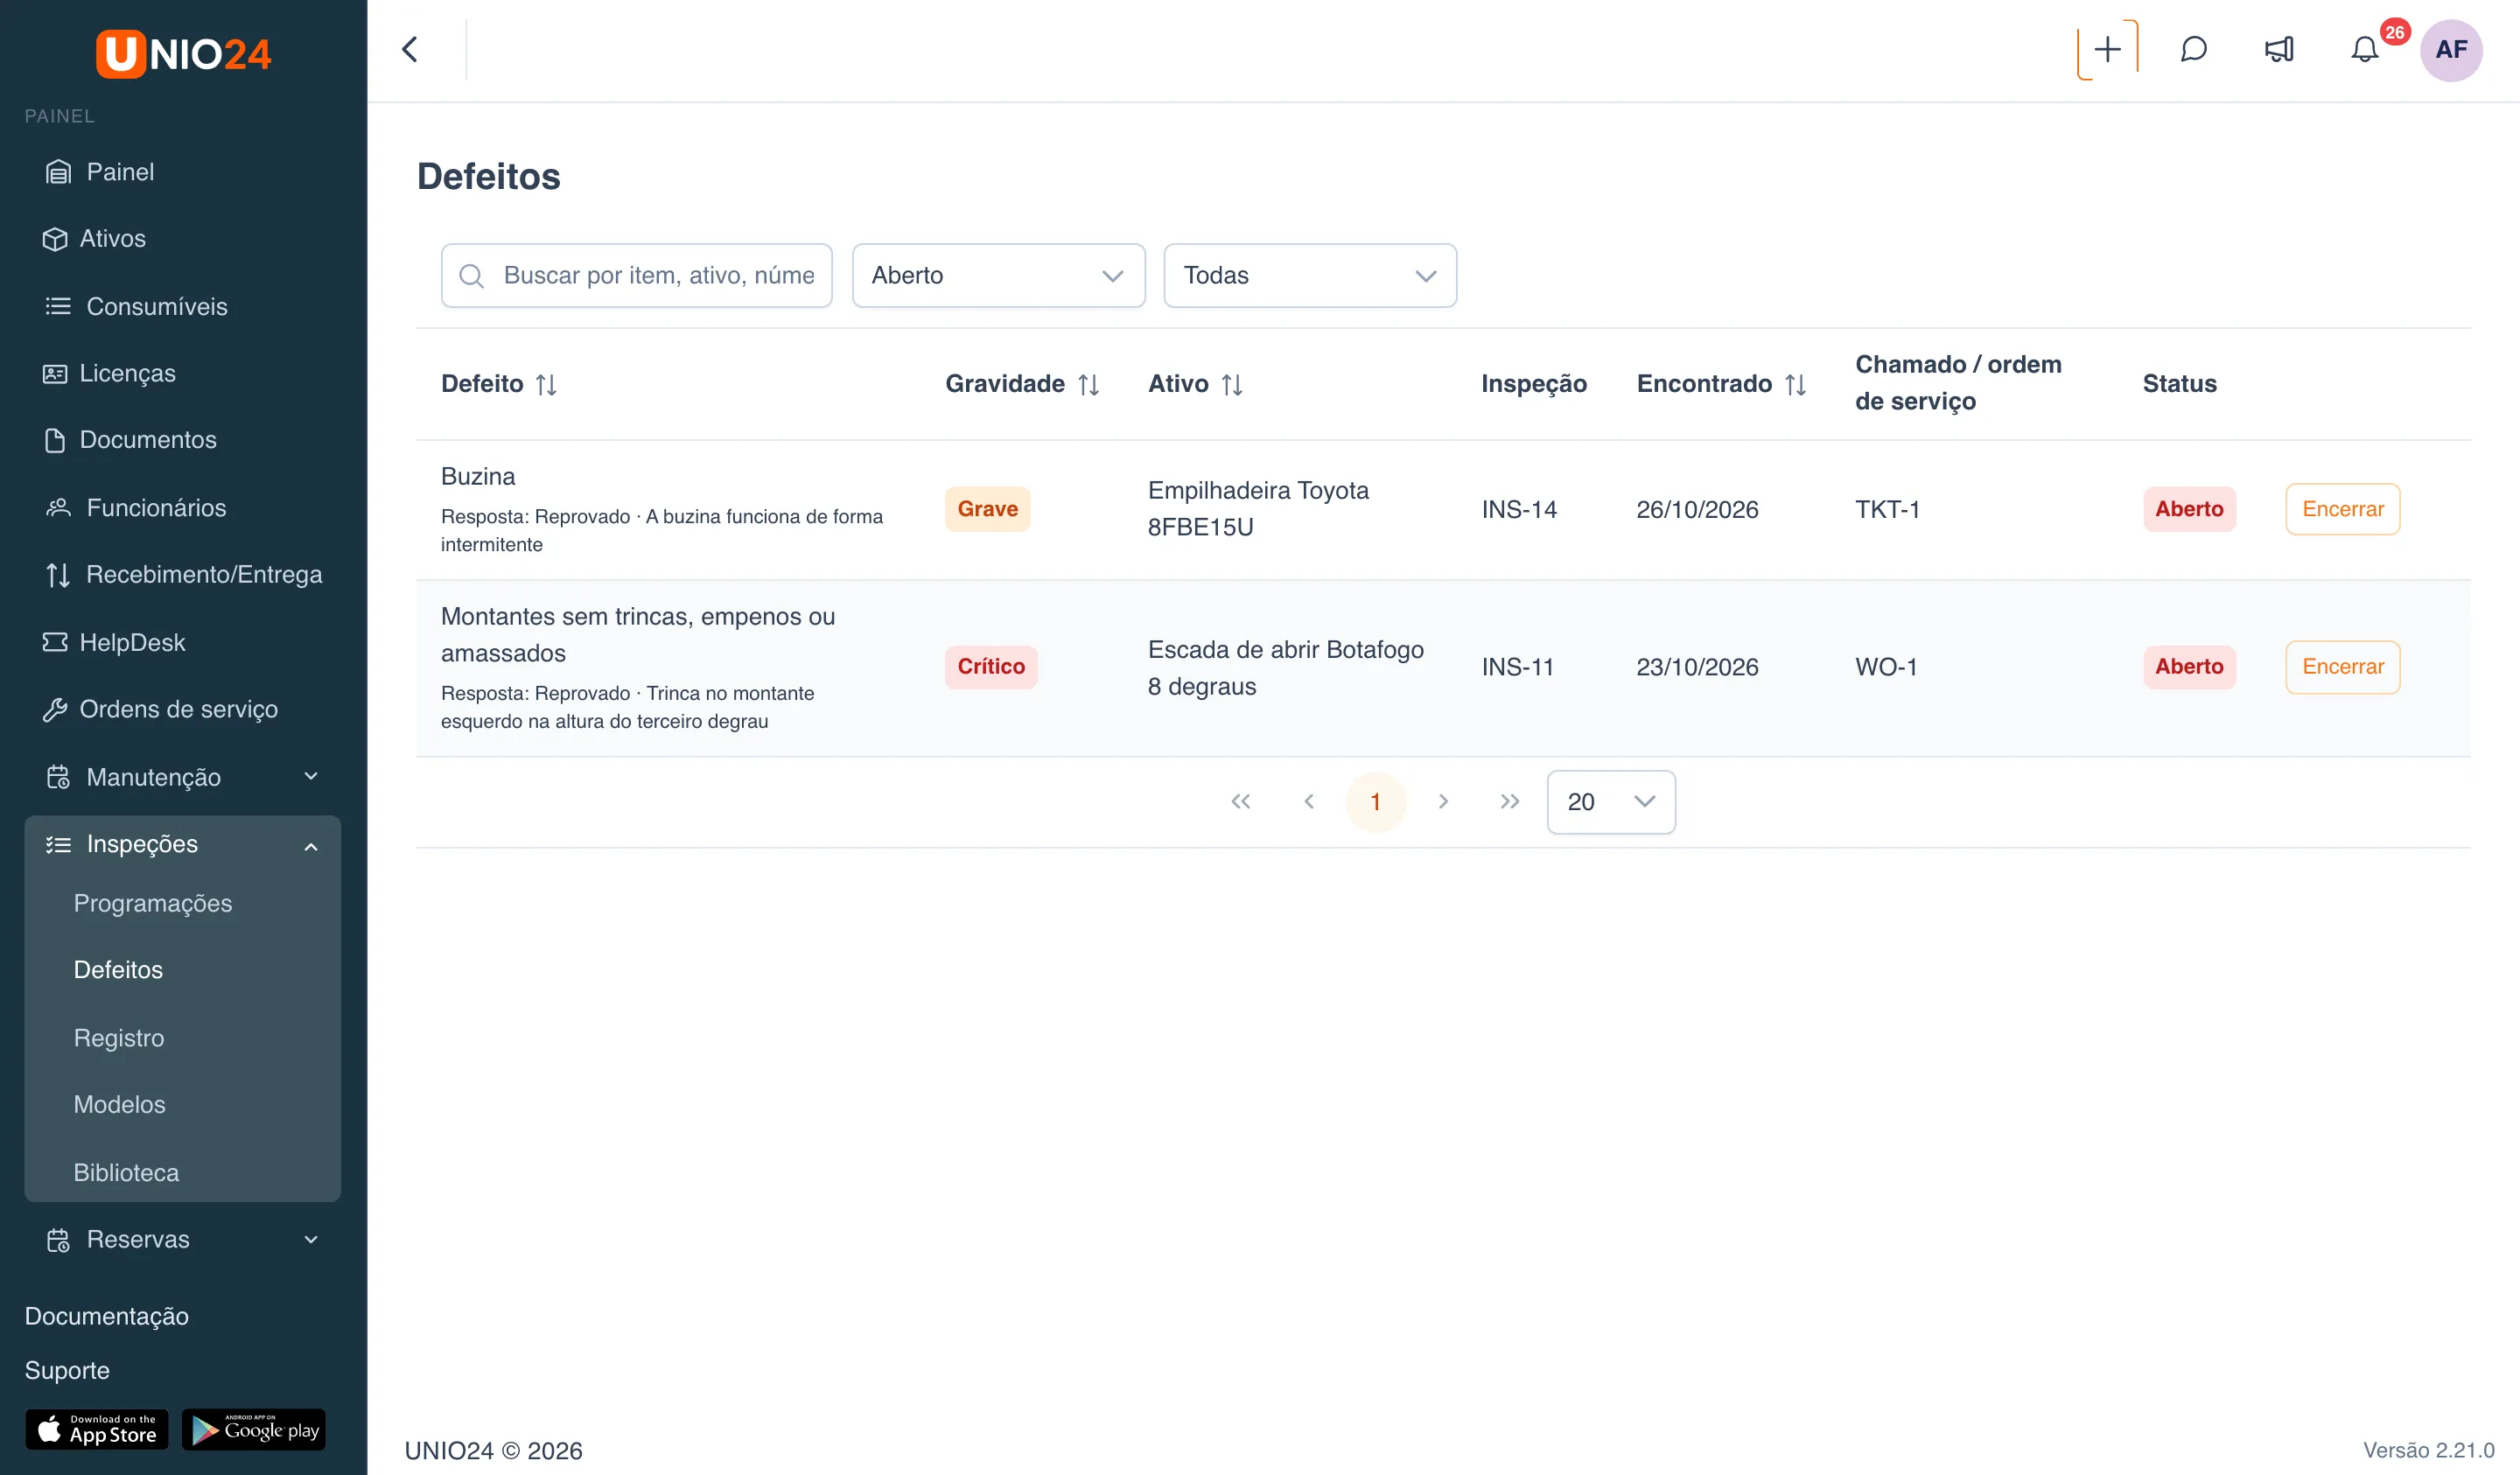Open the Todas severity filter dropdown
This screenshot has height=1475, width=2520.
[x=1310, y=275]
